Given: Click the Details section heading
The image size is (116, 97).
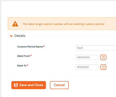Looking at the screenshot, I should coord(20,36).
